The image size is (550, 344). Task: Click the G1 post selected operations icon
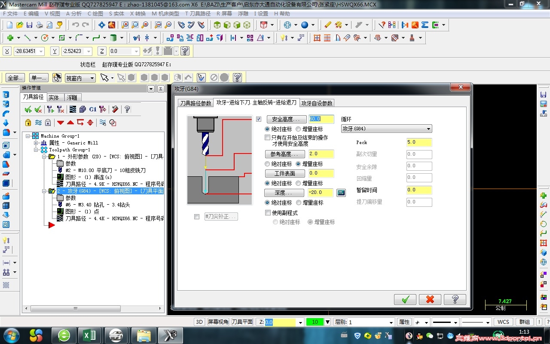coord(93,109)
